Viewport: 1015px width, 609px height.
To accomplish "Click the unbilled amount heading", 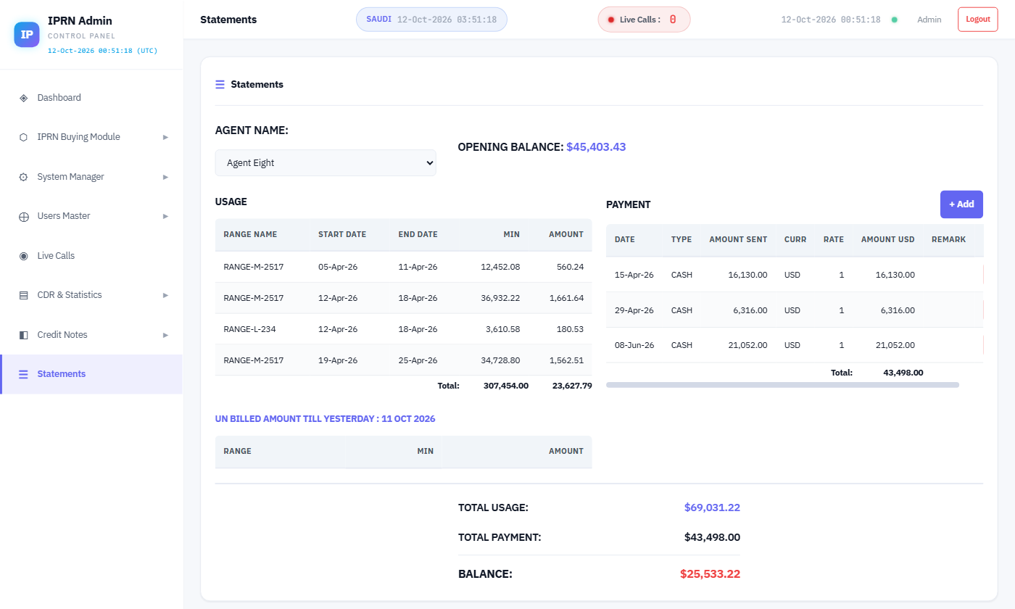I will 325,419.
